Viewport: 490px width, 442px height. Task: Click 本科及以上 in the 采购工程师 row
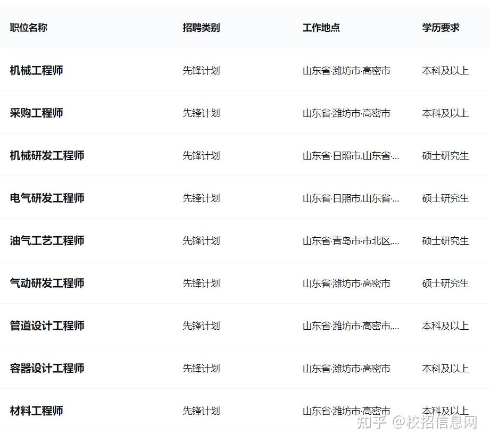point(445,113)
